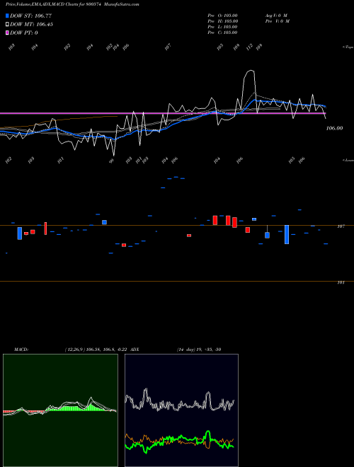This screenshot has width=354, height=467.
Task: Click the large blue candlestick at far left
Action: tap(20, 233)
